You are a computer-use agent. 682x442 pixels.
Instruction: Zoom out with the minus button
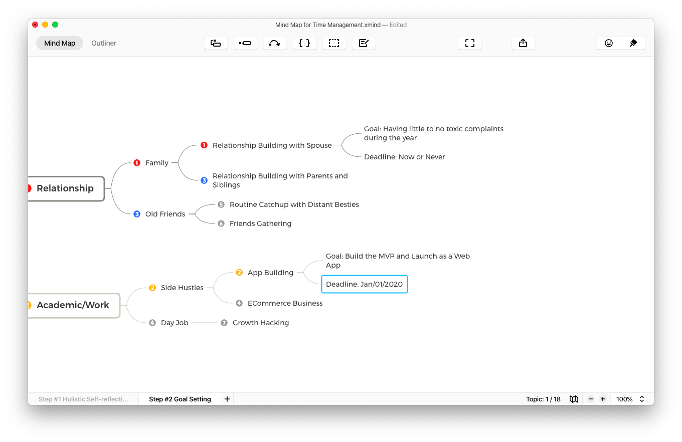coord(591,399)
